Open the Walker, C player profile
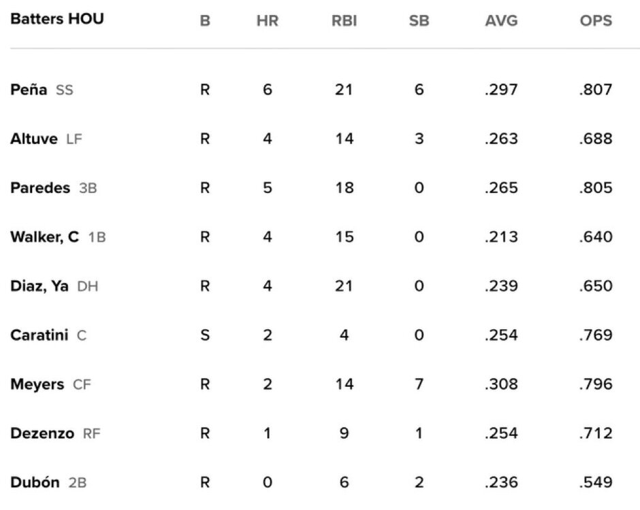The width and height of the screenshot is (640, 510). [45, 237]
